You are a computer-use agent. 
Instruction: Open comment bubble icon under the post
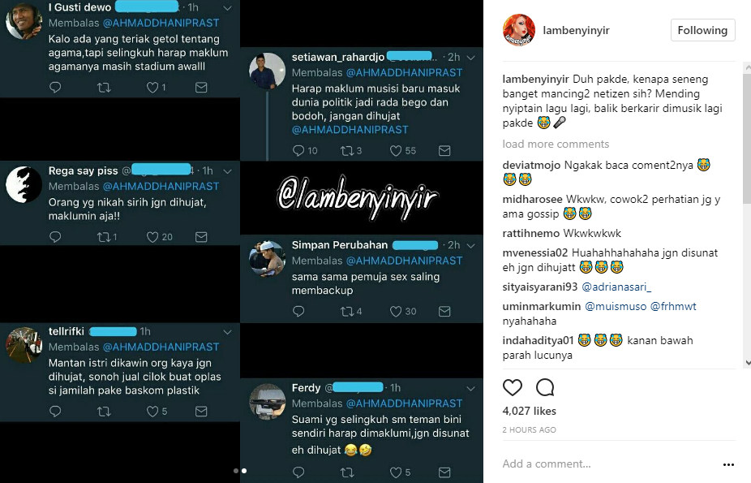[545, 387]
